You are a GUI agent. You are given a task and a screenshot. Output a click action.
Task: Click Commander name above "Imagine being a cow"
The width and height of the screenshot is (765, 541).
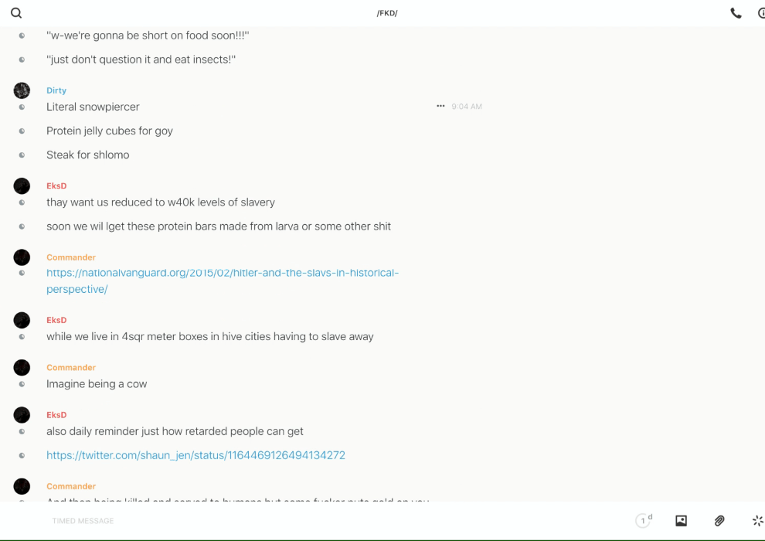point(71,367)
